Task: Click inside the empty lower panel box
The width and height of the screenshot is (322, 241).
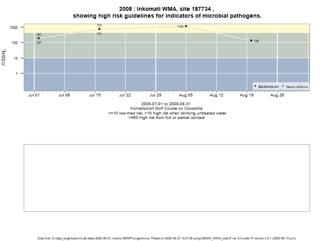Action: (167, 178)
